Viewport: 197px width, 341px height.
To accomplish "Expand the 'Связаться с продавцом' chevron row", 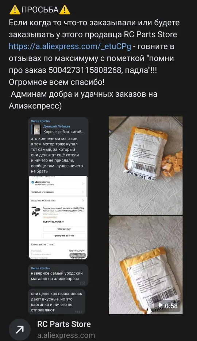I will point(58,192).
